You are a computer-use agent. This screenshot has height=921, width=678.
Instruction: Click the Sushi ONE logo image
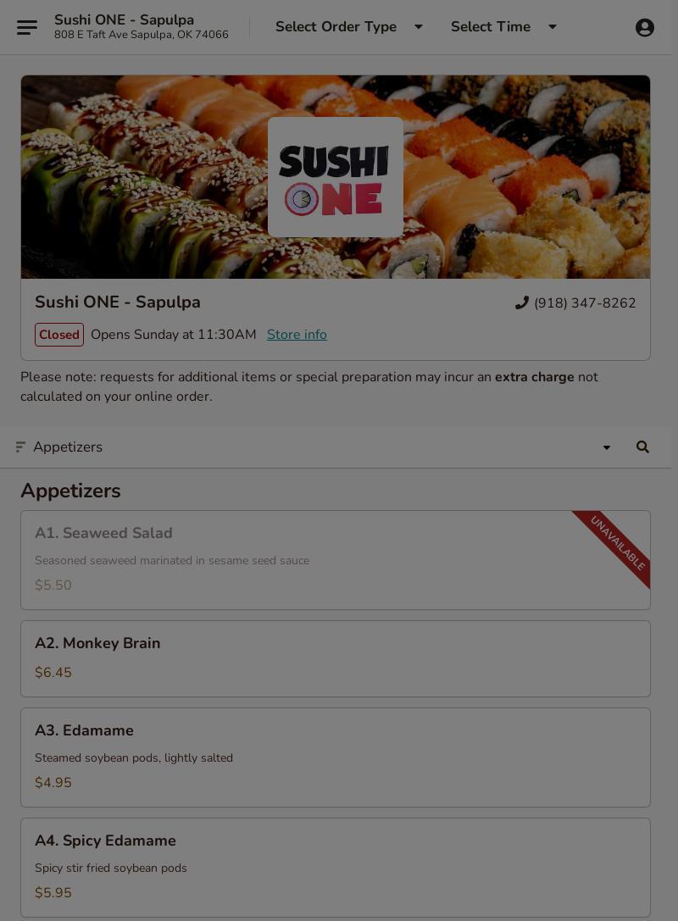336,177
